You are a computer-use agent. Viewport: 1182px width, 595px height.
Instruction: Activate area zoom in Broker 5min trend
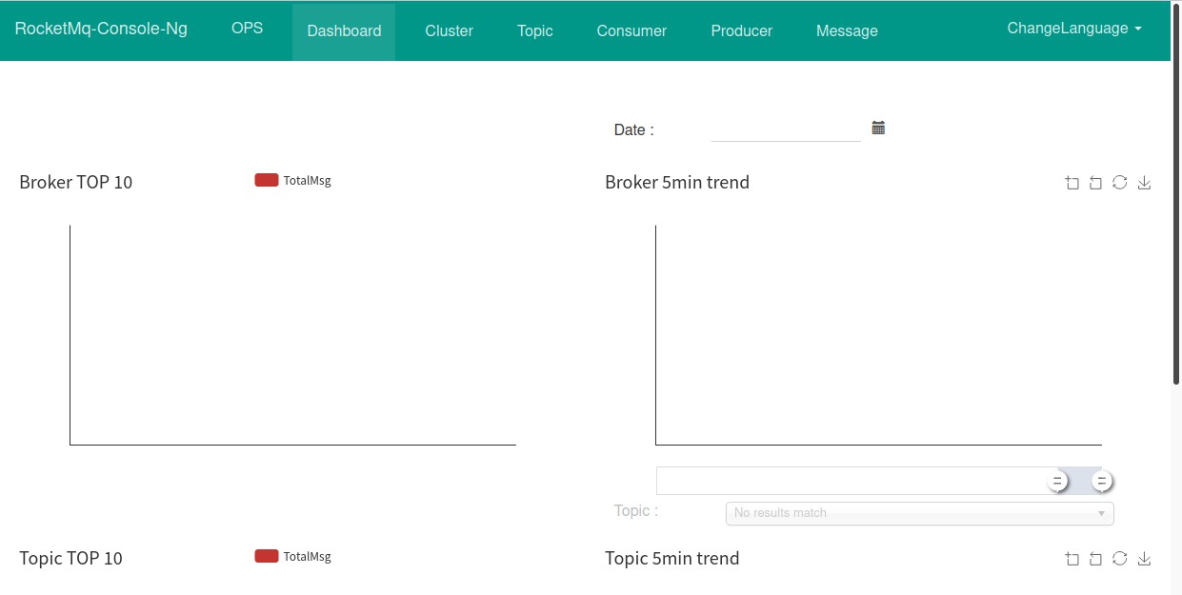[1072, 183]
